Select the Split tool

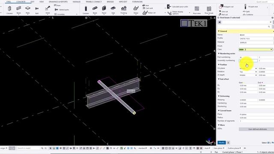pos(247,12)
